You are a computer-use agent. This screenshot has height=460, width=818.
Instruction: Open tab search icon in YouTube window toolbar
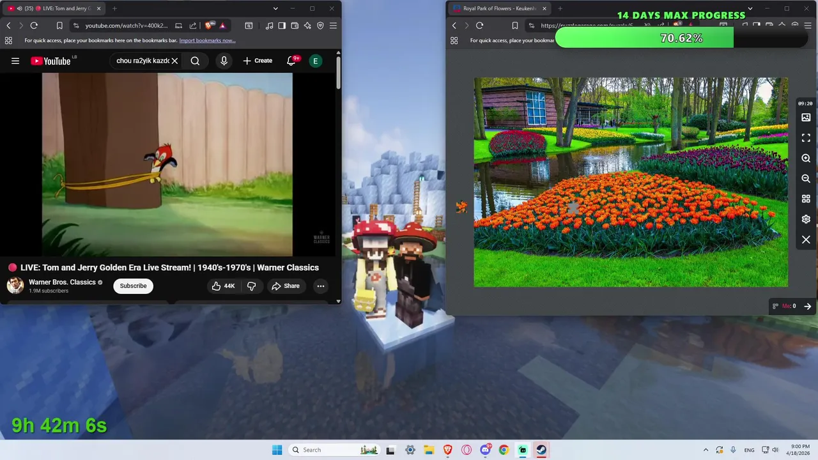click(x=249, y=26)
